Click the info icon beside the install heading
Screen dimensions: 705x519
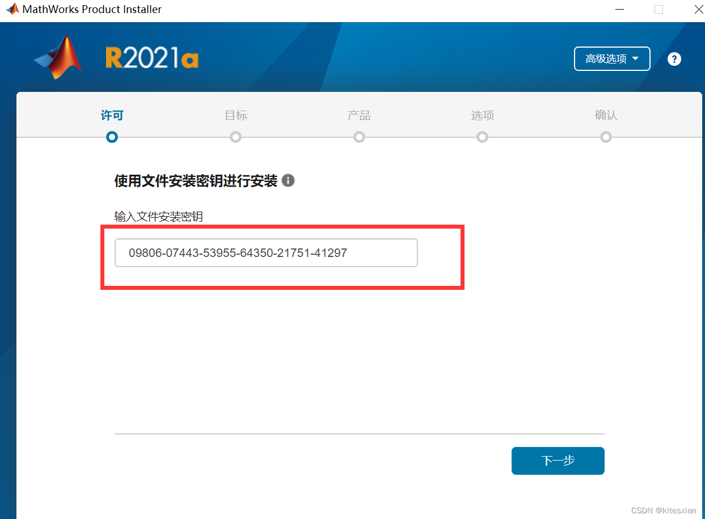[x=288, y=180]
